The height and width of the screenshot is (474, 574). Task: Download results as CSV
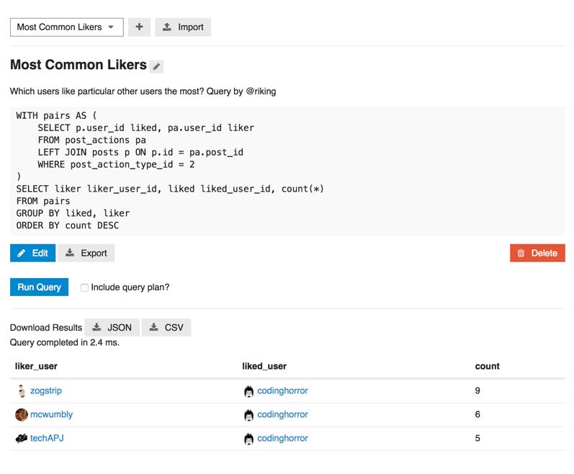pyautogui.click(x=166, y=327)
